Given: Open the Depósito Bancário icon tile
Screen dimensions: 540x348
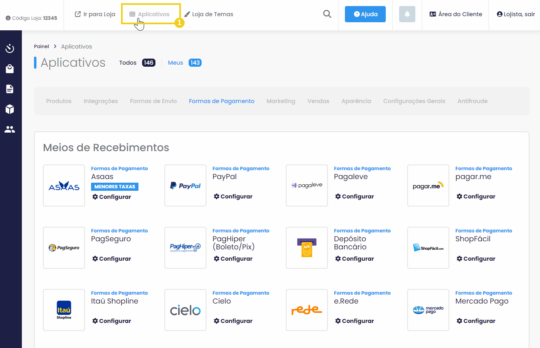Looking at the screenshot, I should [307, 248].
